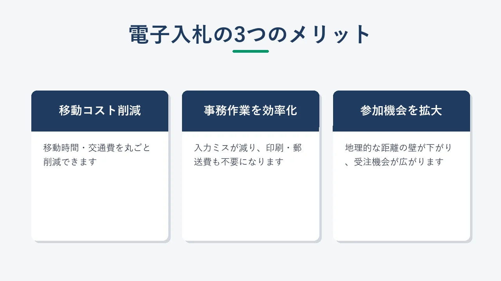501x281 pixels.
Task: Click the text 送費も不要になります
Action: click(x=239, y=162)
